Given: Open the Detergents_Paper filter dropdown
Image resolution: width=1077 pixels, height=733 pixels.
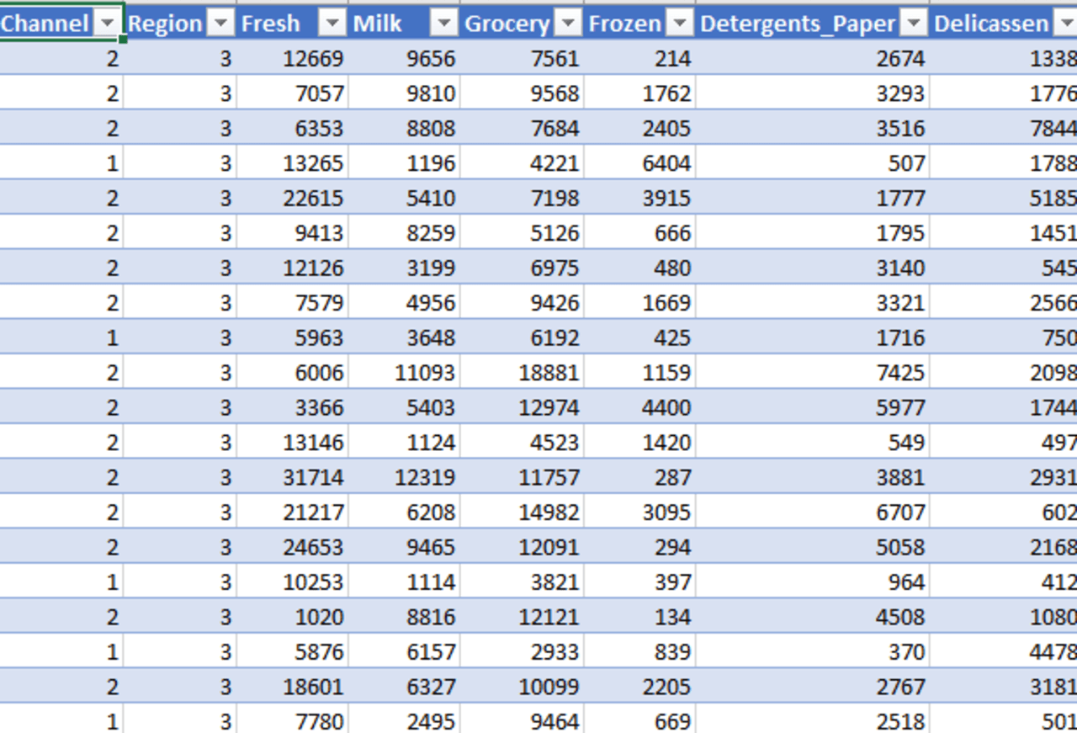Looking at the screenshot, I should (x=913, y=24).
